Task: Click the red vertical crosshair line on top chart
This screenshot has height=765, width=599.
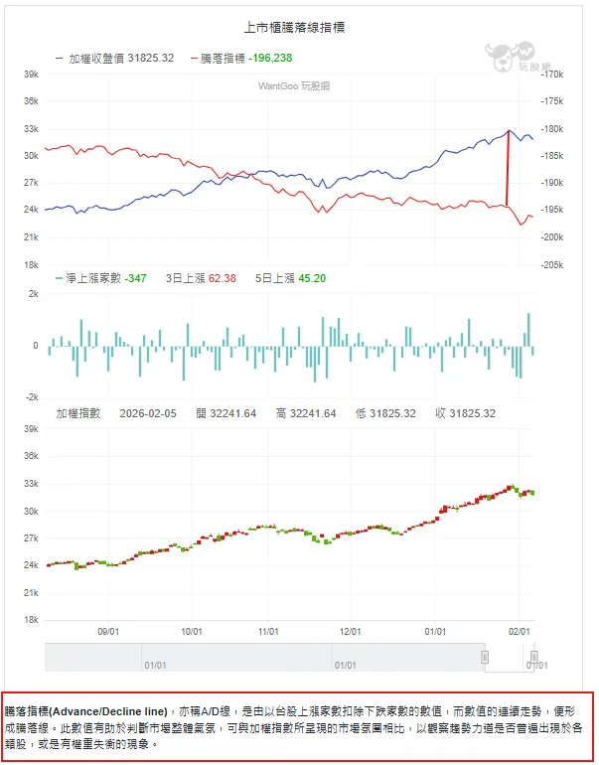Action: pos(509,169)
